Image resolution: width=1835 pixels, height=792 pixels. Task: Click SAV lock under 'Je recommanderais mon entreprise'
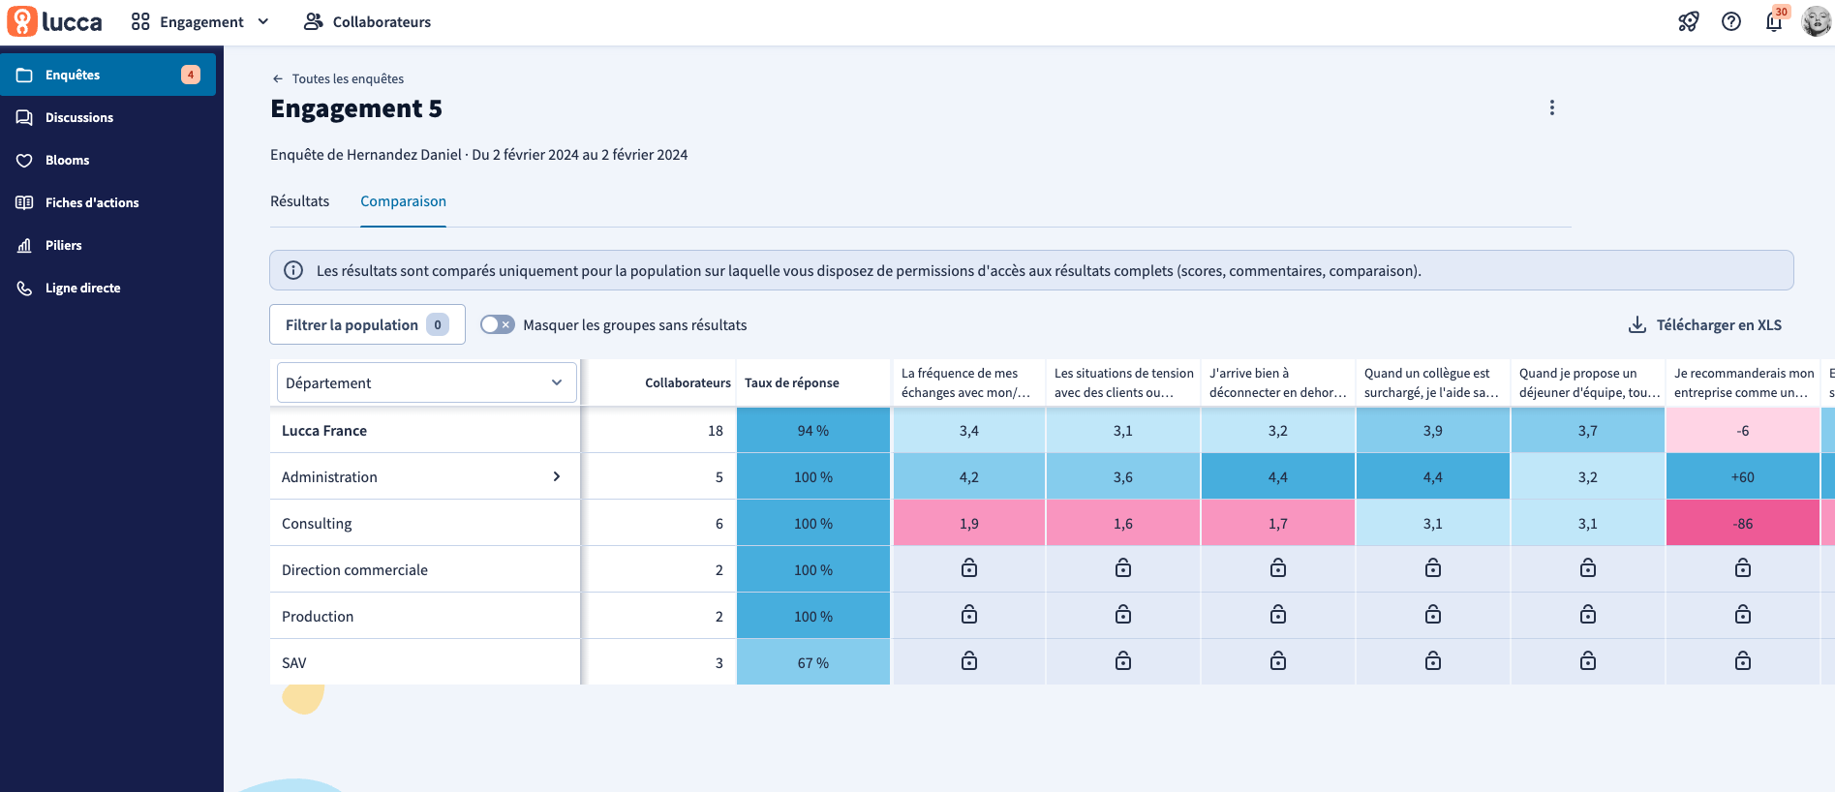coord(1743,661)
